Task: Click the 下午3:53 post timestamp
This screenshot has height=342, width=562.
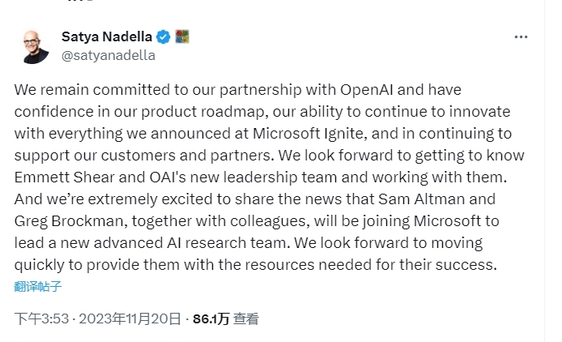Action: pyautogui.click(x=41, y=319)
